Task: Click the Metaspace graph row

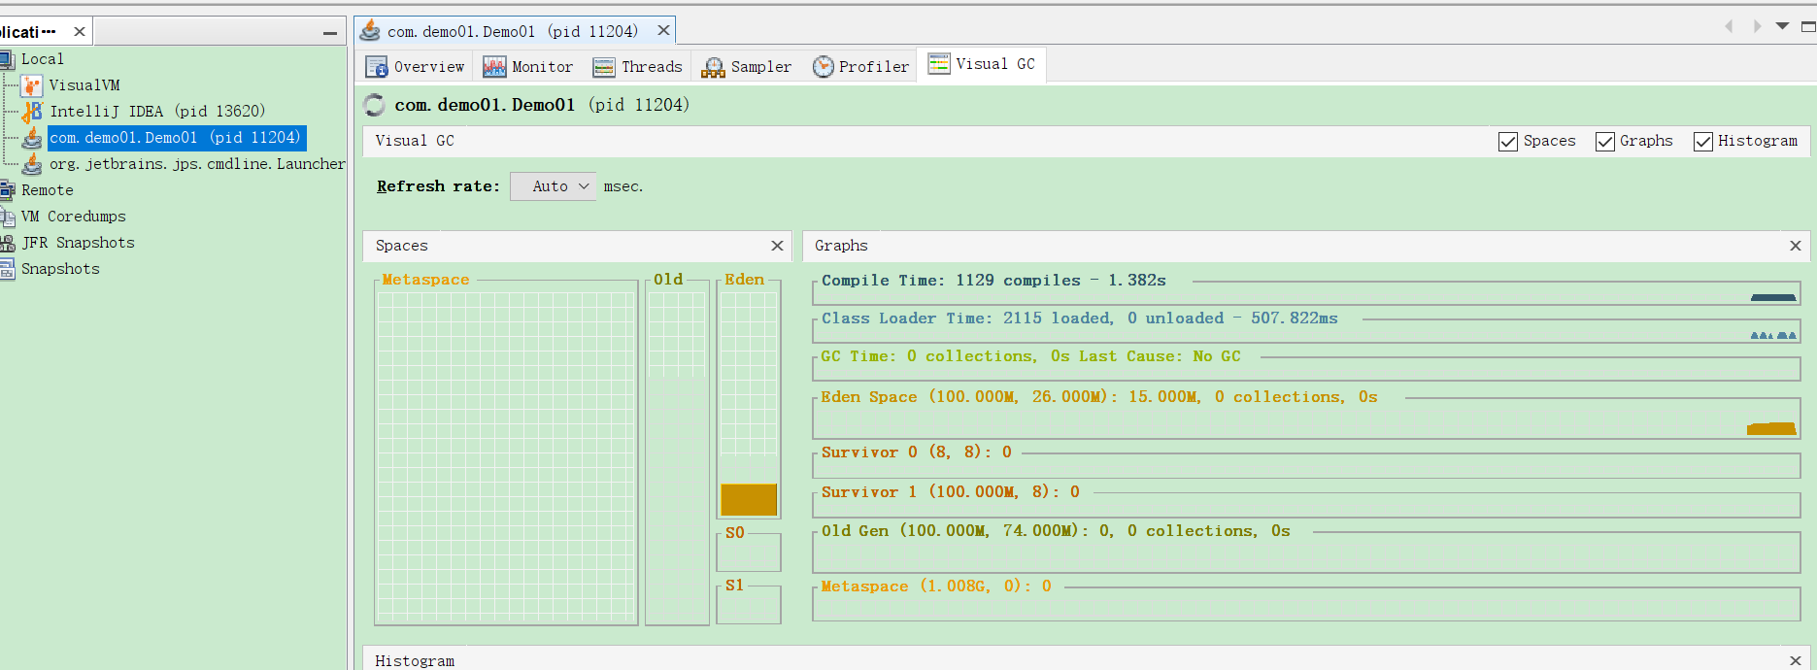Action: point(1306,602)
